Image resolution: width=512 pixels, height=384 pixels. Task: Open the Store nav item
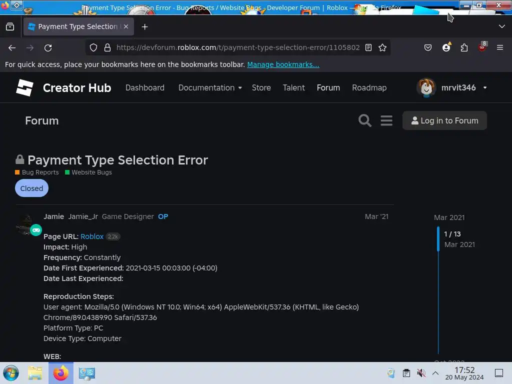261,88
